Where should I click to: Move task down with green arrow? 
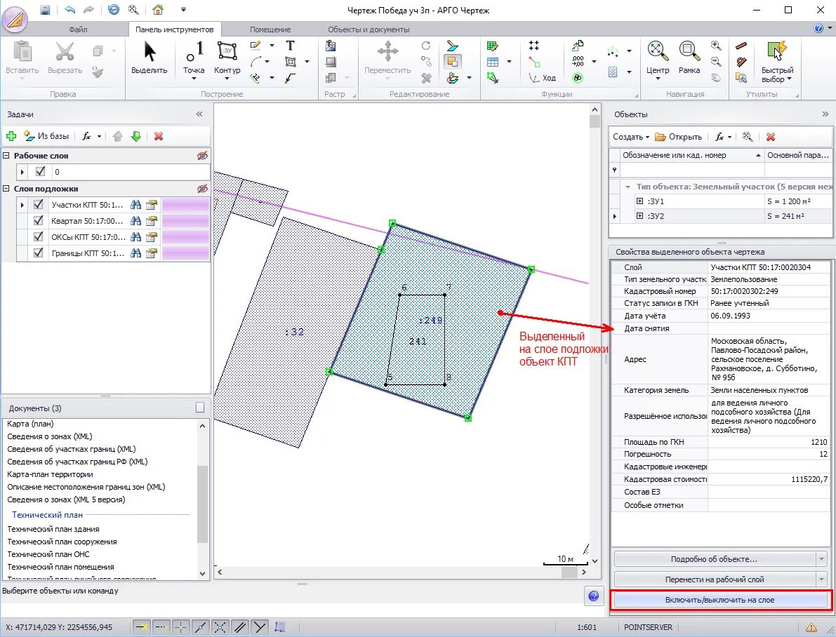pyautogui.click(x=136, y=137)
